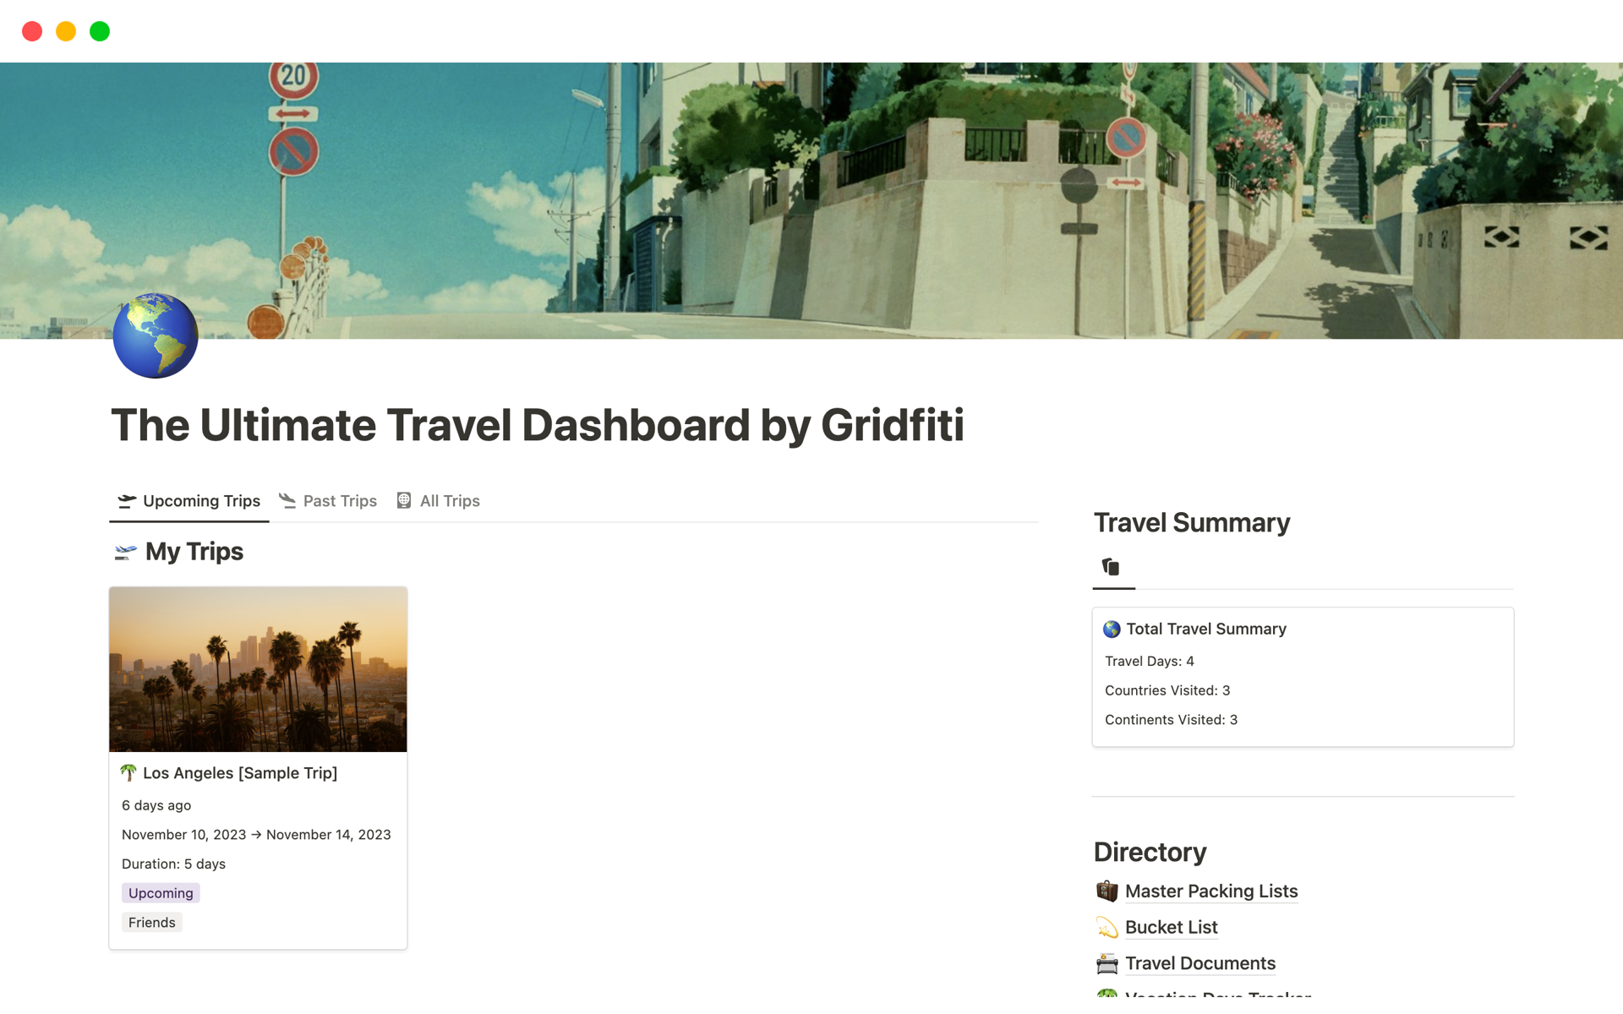Click the Travel Documents printer icon

pyautogui.click(x=1107, y=964)
